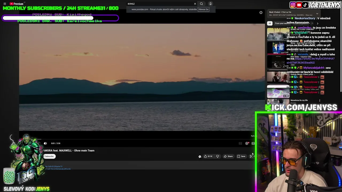Start voice search with microphone icon

pyautogui.click(x=210, y=4)
